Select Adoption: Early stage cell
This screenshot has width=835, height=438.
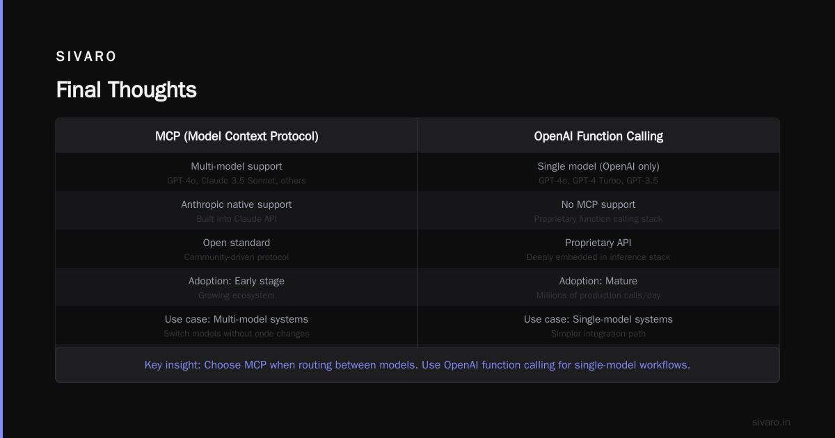(237, 287)
